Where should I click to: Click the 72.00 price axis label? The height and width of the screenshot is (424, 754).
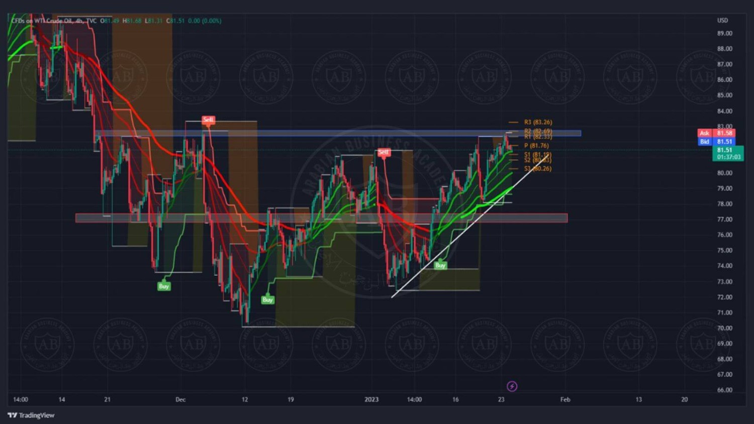click(x=725, y=297)
